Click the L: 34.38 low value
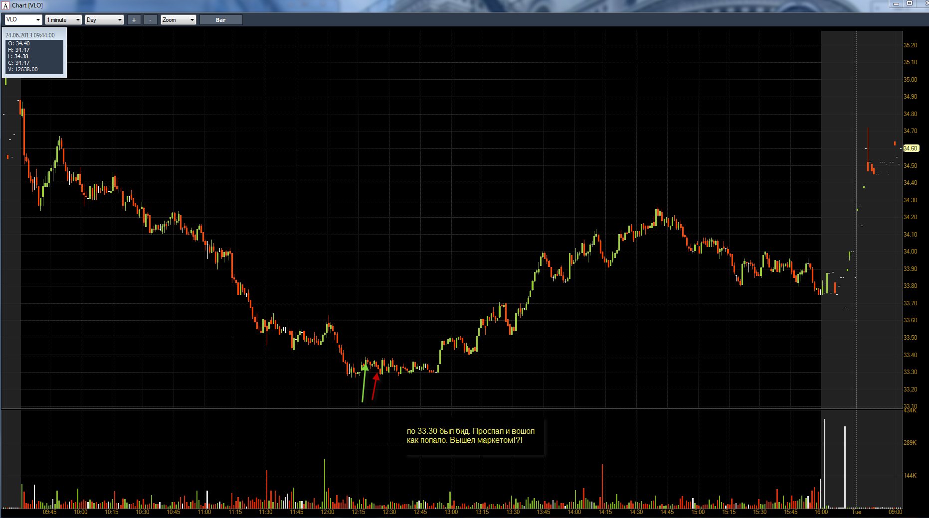 click(x=18, y=56)
